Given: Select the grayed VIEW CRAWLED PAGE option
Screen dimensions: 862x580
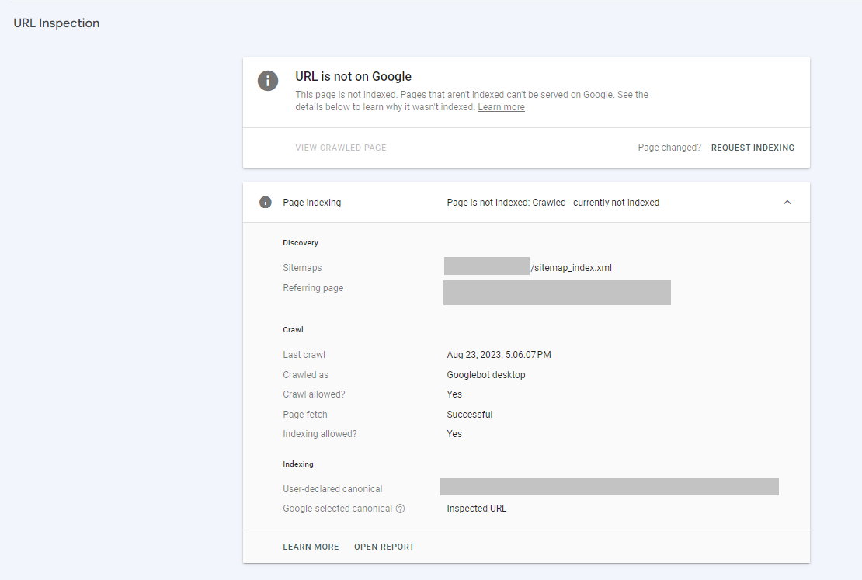Looking at the screenshot, I should pyautogui.click(x=340, y=147).
